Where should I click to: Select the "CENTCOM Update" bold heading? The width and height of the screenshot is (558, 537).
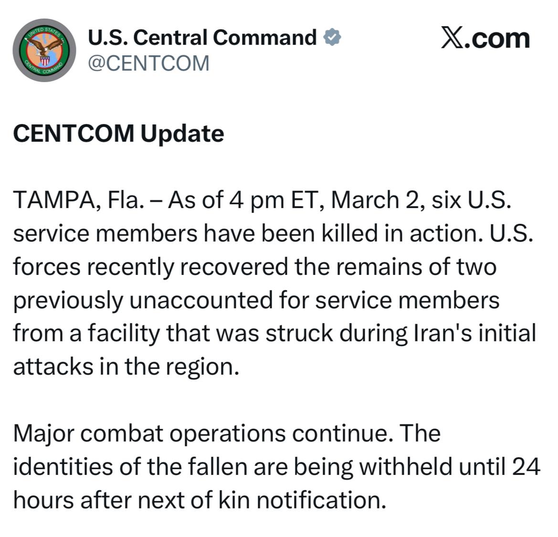[x=118, y=133]
